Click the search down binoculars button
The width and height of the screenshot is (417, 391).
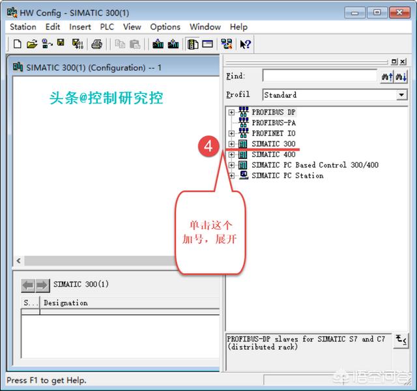click(x=401, y=77)
